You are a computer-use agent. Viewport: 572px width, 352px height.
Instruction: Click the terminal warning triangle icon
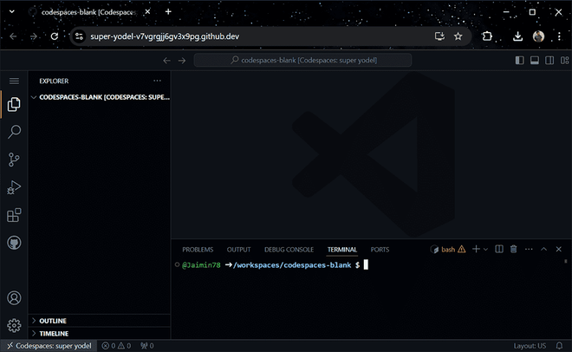click(461, 249)
